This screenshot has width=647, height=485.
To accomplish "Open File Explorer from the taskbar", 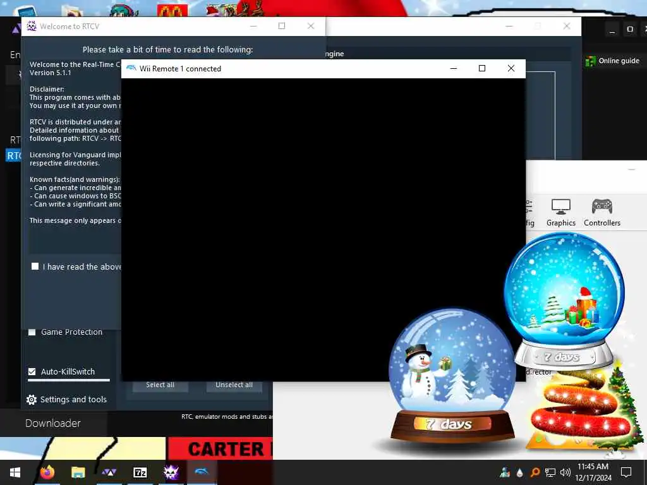I will tap(78, 472).
